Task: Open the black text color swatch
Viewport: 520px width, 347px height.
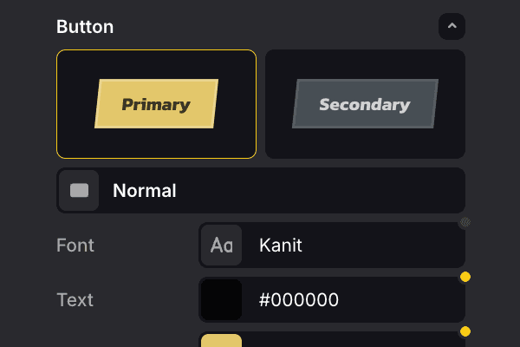Action: tap(221, 300)
